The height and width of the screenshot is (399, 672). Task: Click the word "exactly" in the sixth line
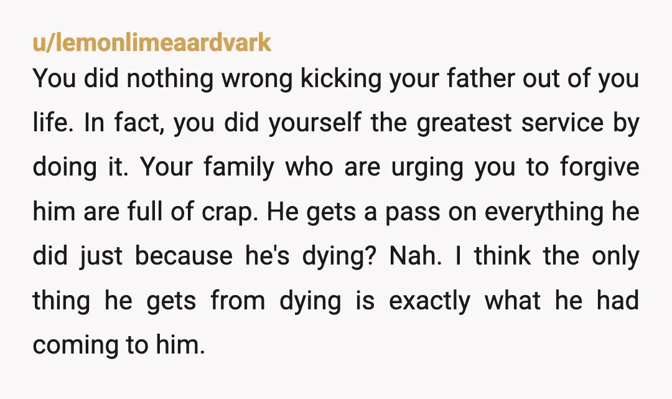[429, 301]
